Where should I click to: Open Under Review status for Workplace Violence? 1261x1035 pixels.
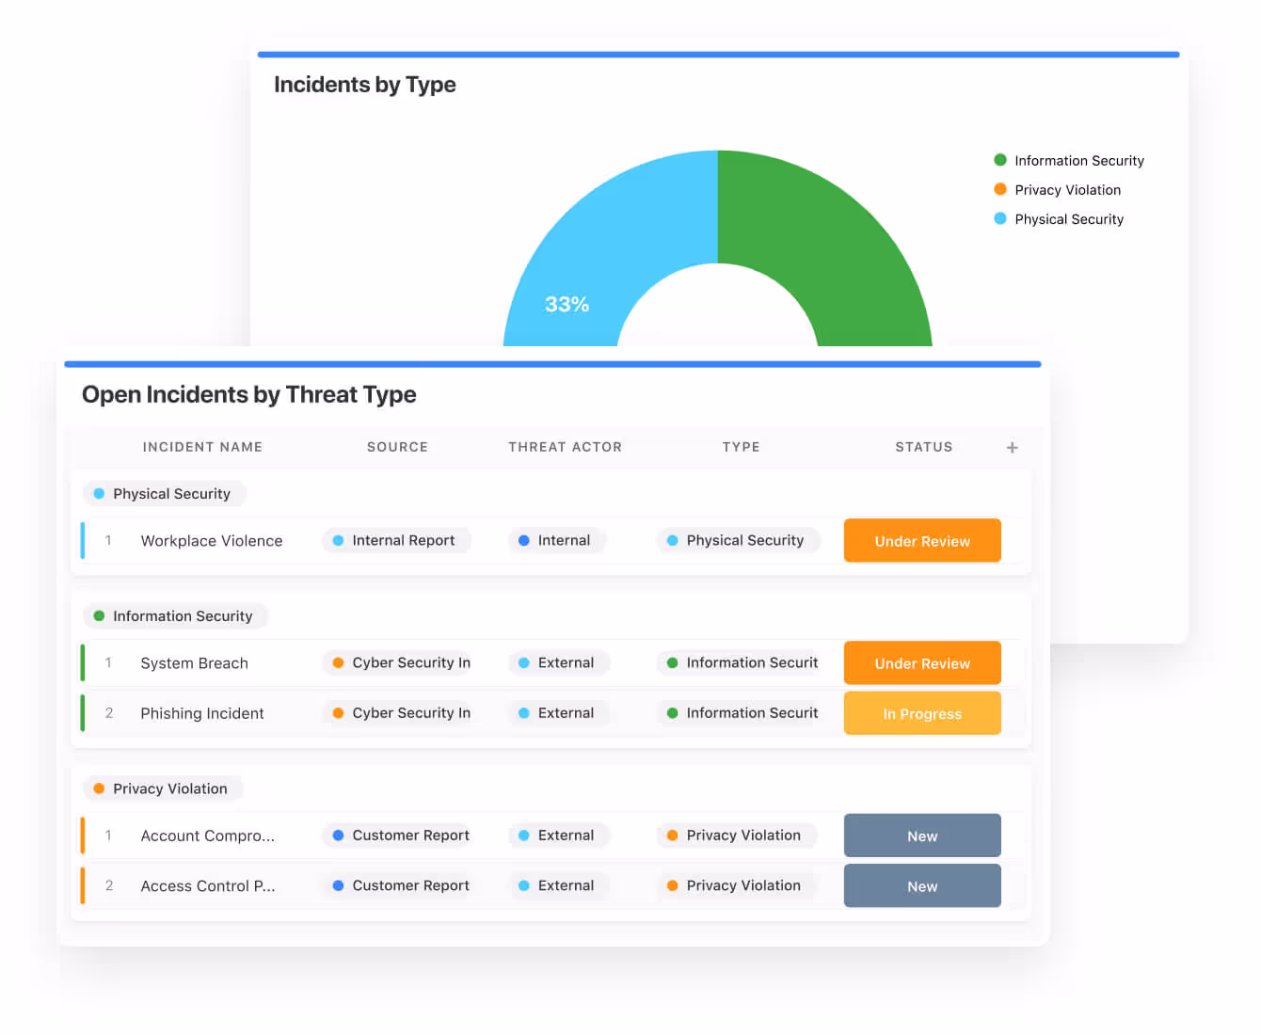click(x=921, y=541)
